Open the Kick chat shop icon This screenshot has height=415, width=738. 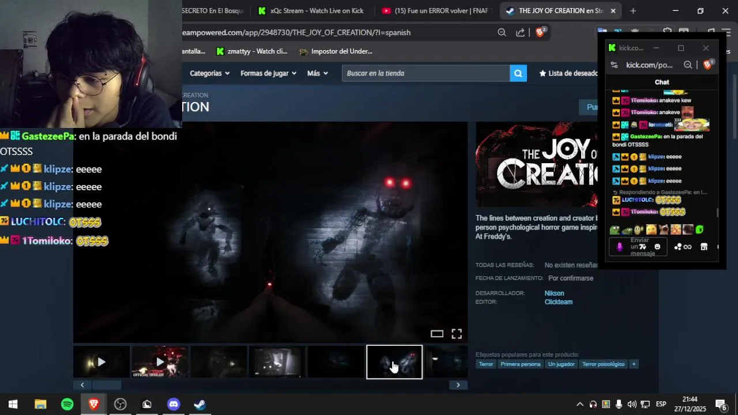(704, 247)
